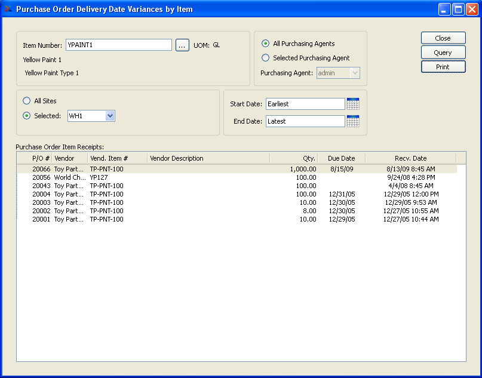The width and height of the screenshot is (482, 378).
Task: Click the Start Date text field
Action: point(305,104)
